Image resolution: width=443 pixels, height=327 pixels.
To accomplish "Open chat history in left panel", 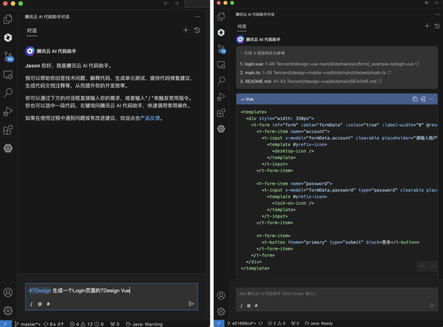I will tap(197, 30).
